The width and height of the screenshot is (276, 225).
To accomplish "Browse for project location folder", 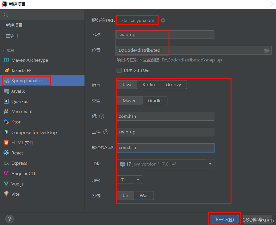I will 267,50.
